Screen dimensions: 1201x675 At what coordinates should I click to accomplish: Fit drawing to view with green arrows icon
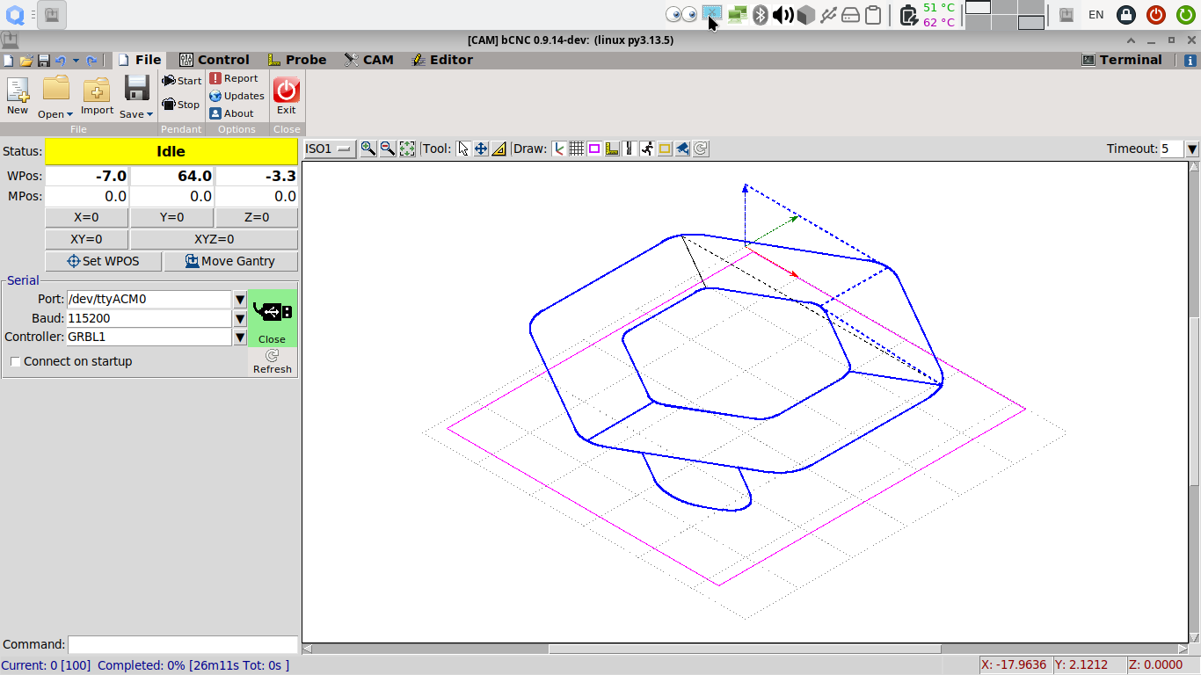[x=407, y=149]
